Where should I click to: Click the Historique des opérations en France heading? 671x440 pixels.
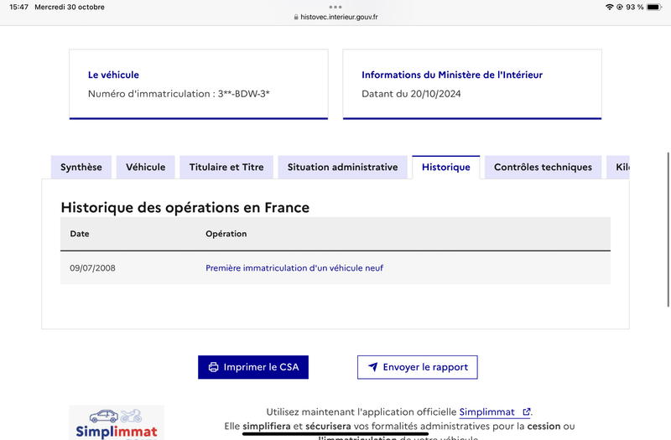click(x=185, y=207)
